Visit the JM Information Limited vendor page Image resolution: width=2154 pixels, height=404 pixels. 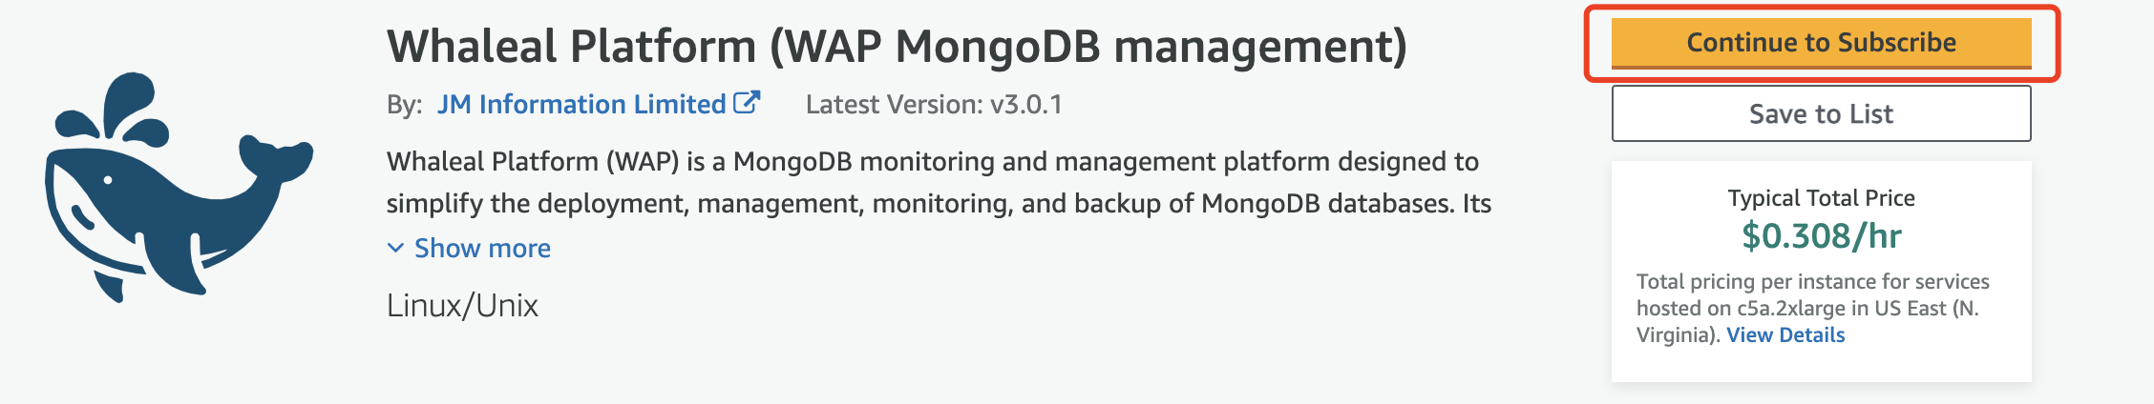coord(581,104)
